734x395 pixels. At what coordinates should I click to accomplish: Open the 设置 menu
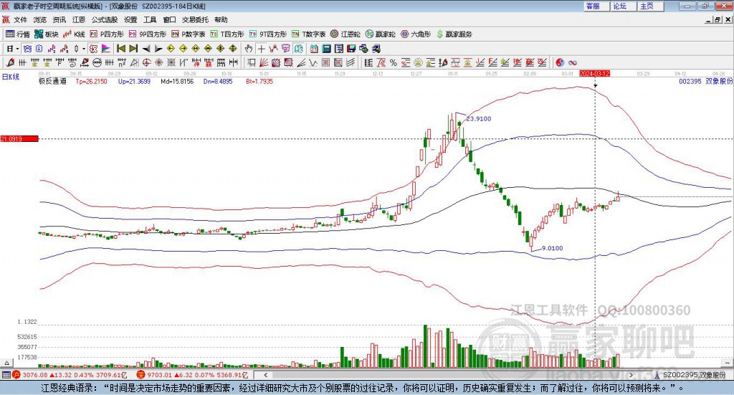pyautogui.click(x=130, y=19)
